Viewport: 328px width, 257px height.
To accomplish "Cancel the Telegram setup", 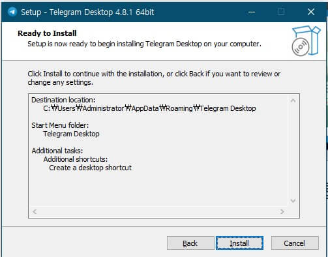I will (295, 243).
